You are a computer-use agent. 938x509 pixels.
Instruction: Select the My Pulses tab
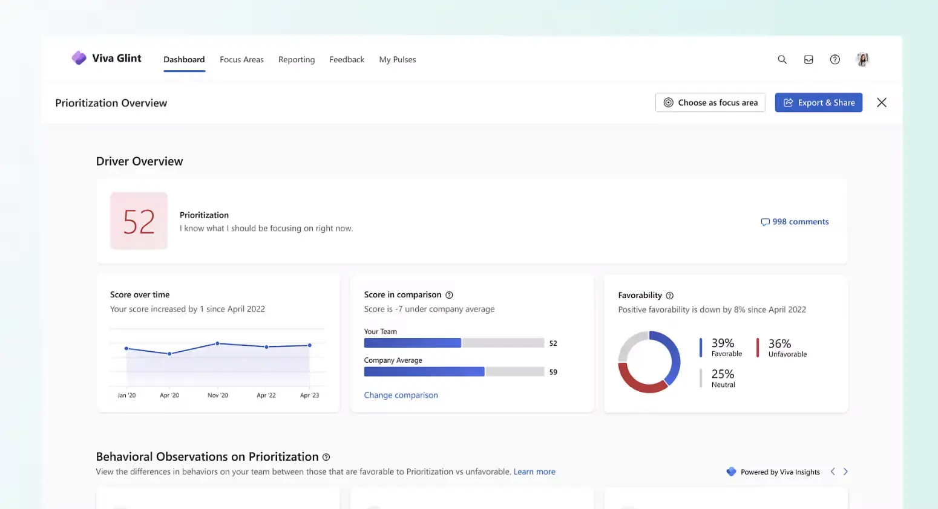click(397, 59)
